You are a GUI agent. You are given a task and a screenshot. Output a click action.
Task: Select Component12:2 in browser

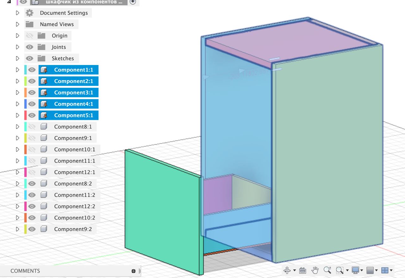pyautogui.click(x=75, y=206)
